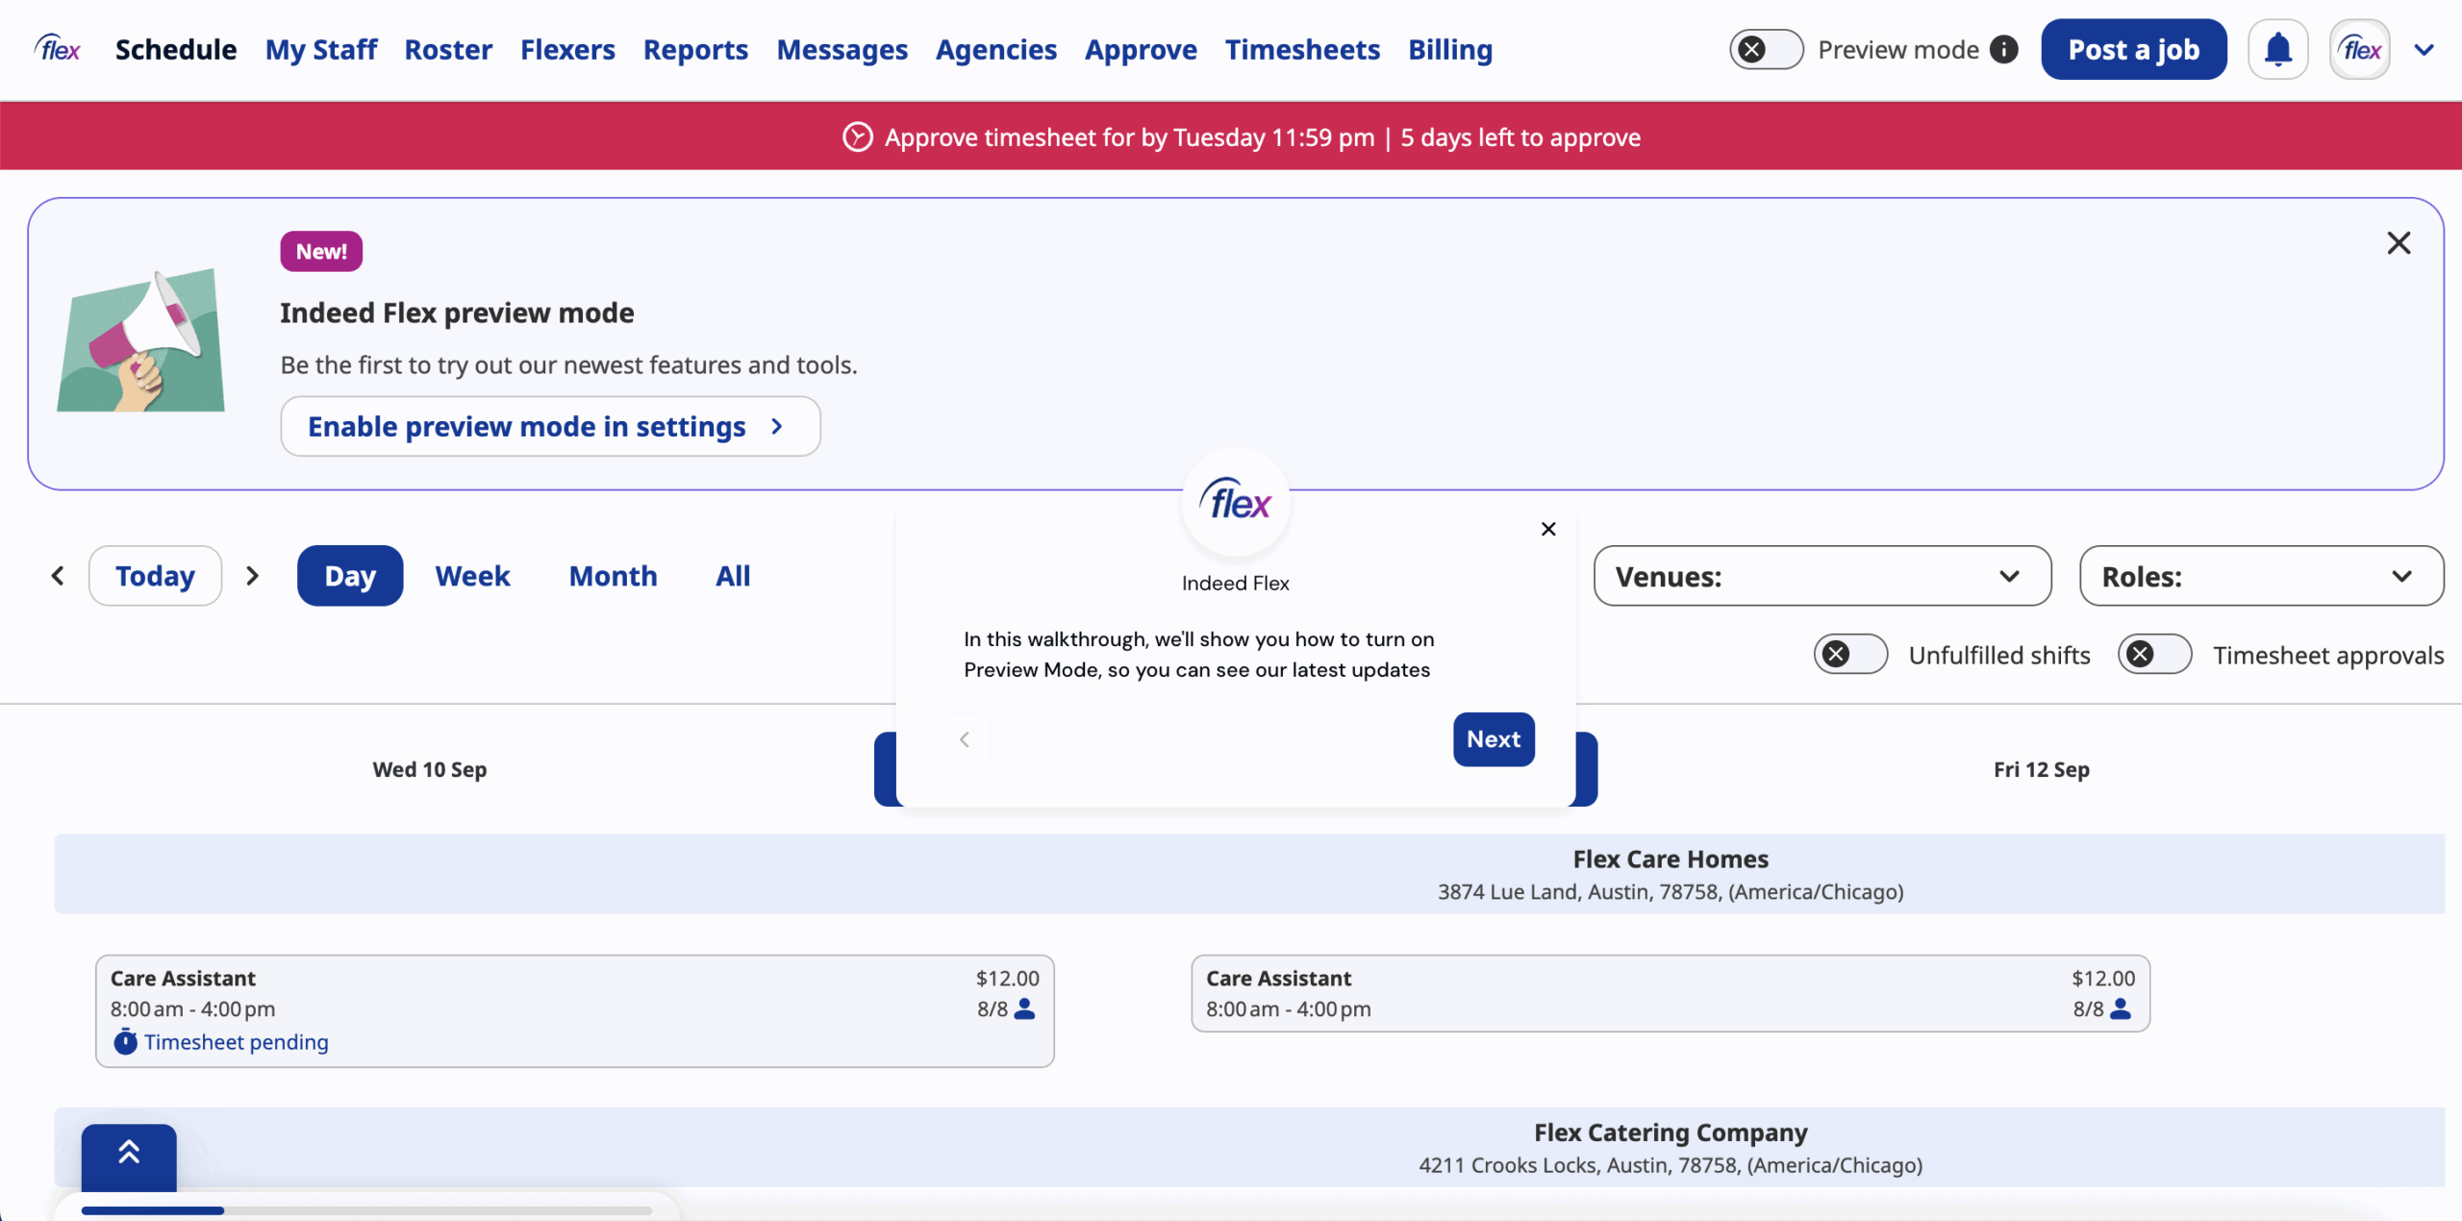
Task: Go to the previous day arrow
Action: [58, 575]
